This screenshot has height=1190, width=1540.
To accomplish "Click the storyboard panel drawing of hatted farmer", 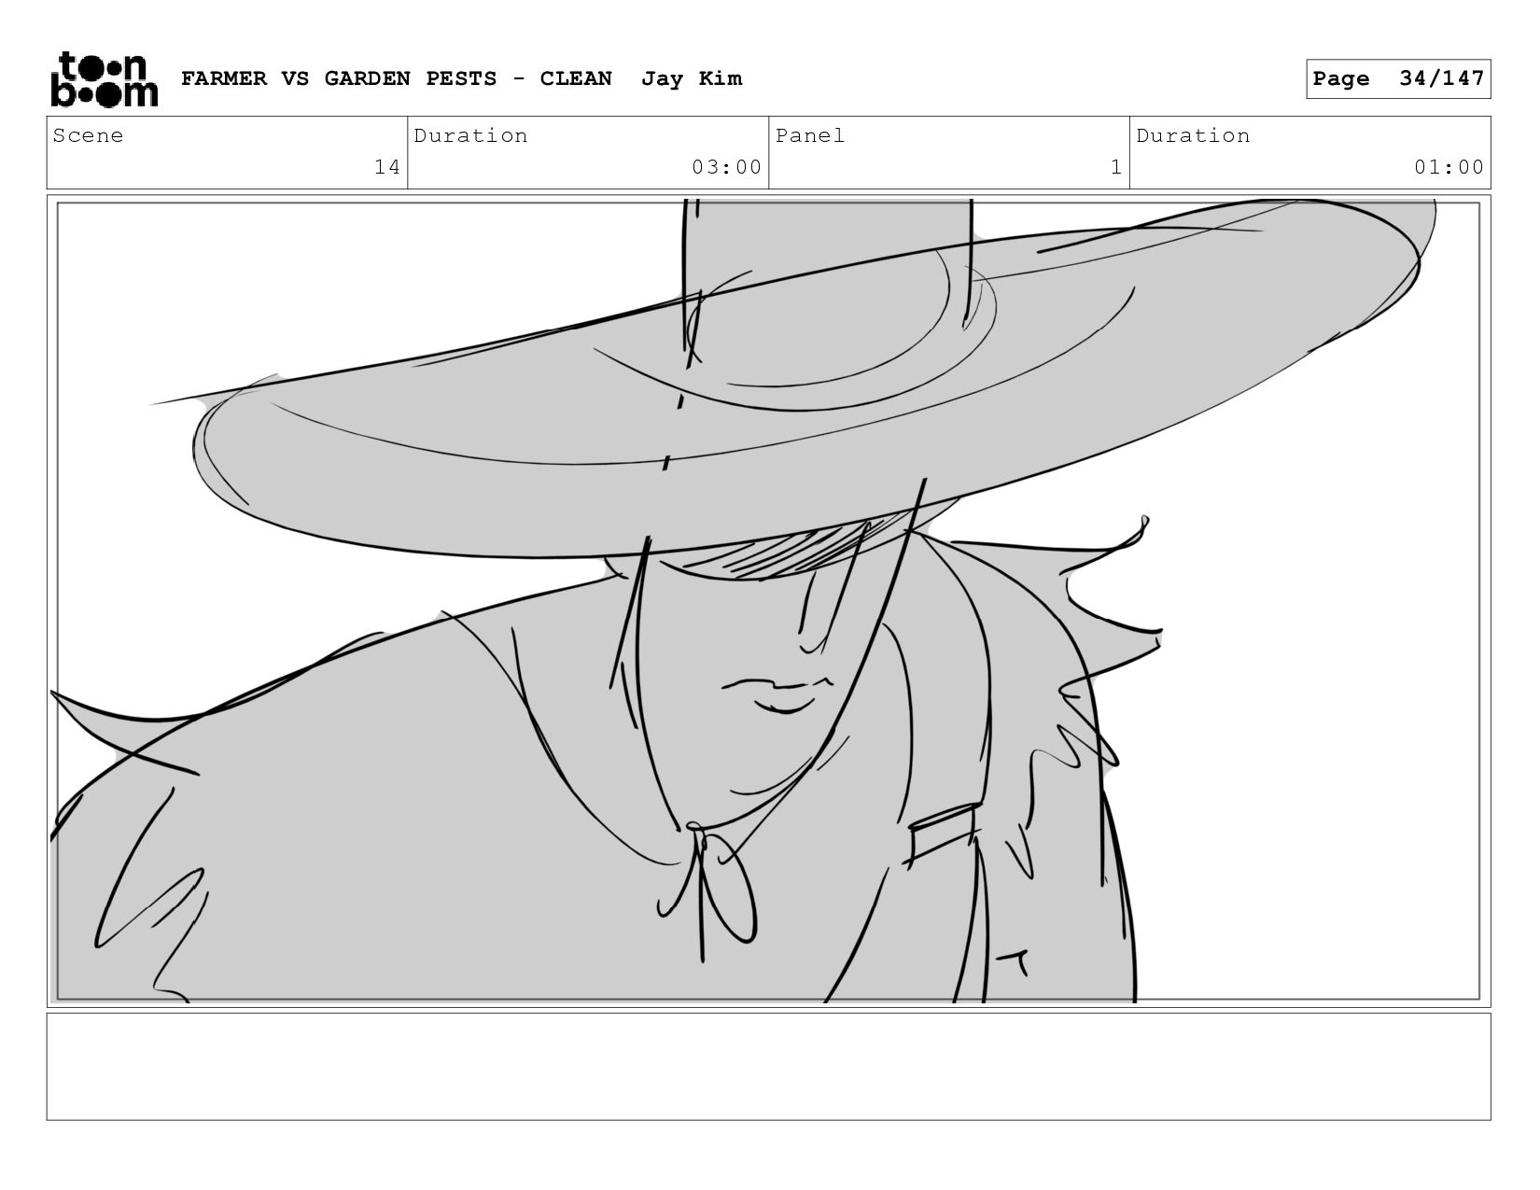I will [x=769, y=601].
